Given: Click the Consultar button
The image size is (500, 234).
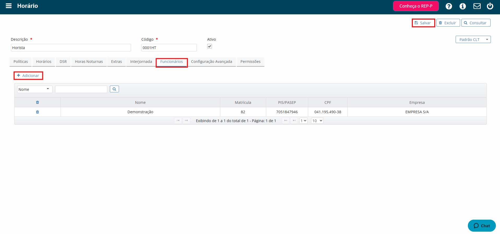Looking at the screenshot, I should point(476,23).
